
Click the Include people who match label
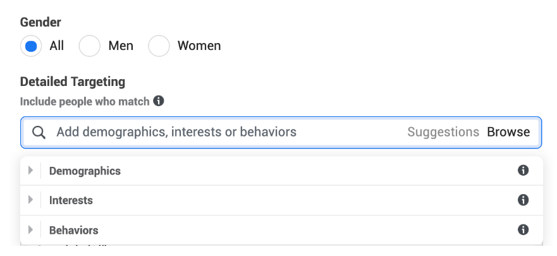coord(85,101)
